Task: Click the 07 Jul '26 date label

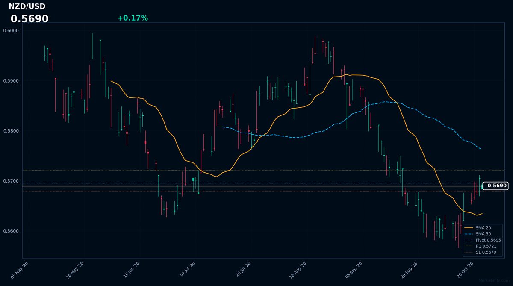Action: pos(186,270)
